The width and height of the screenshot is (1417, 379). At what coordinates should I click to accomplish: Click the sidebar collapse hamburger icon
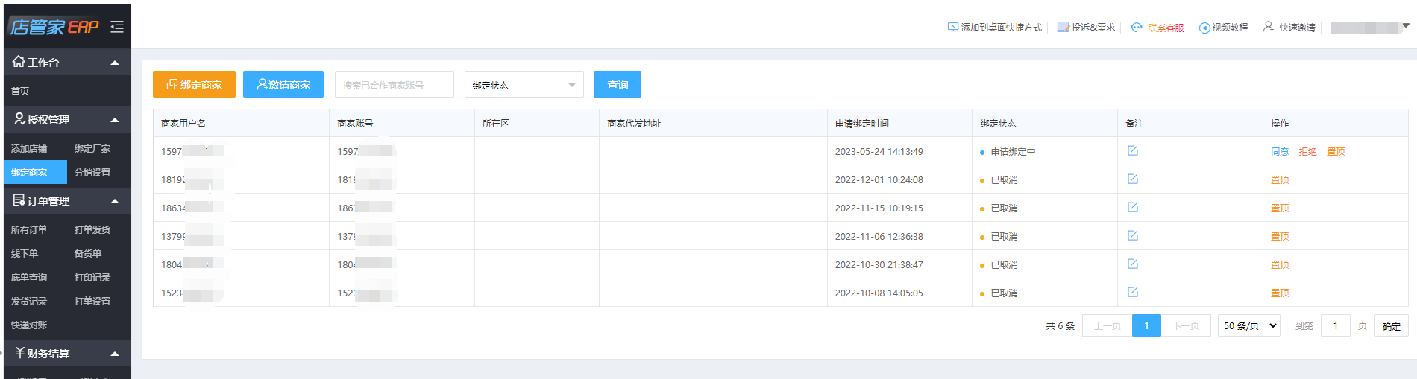[117, 27]
